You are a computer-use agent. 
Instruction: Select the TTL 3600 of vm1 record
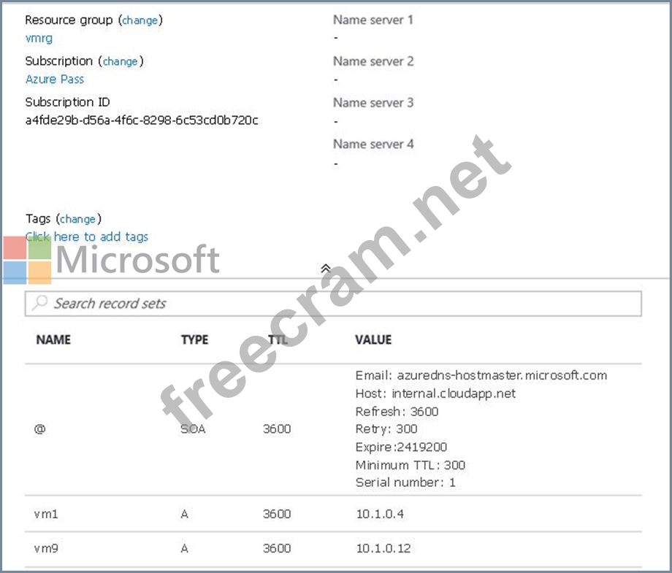(x=277, y=513)
